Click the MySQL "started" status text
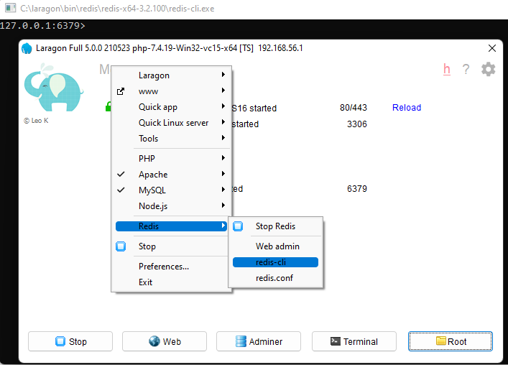Viewport: 508px width, 365px height. [245, 124]
